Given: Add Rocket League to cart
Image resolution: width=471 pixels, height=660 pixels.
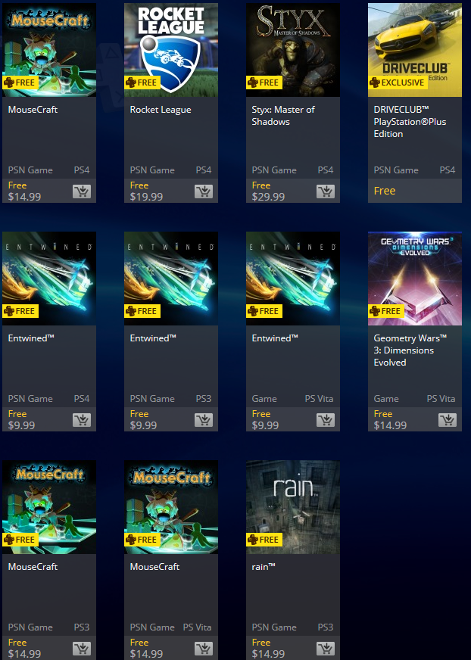Looking at the screenshot, I should (204, 191).
